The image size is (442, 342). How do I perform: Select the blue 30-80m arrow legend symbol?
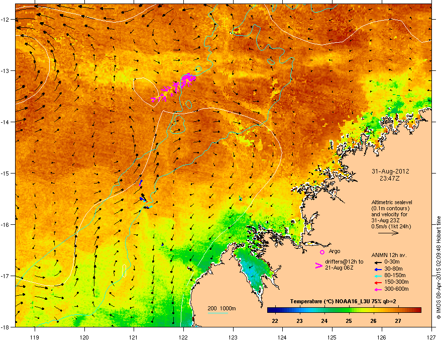click(378, 269)
